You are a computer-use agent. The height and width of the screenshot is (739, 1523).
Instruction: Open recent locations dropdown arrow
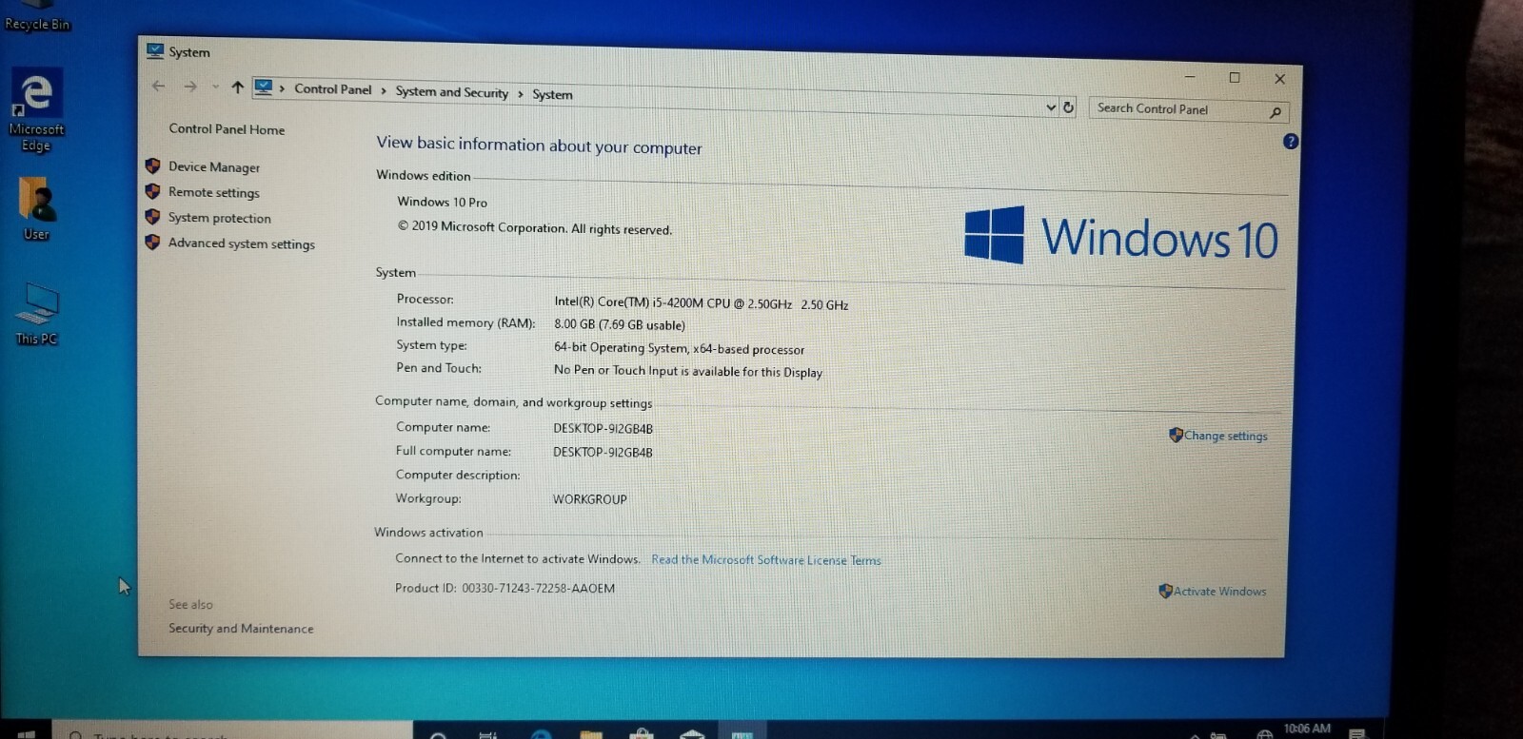pyautogui.click(x=216, y=87)
